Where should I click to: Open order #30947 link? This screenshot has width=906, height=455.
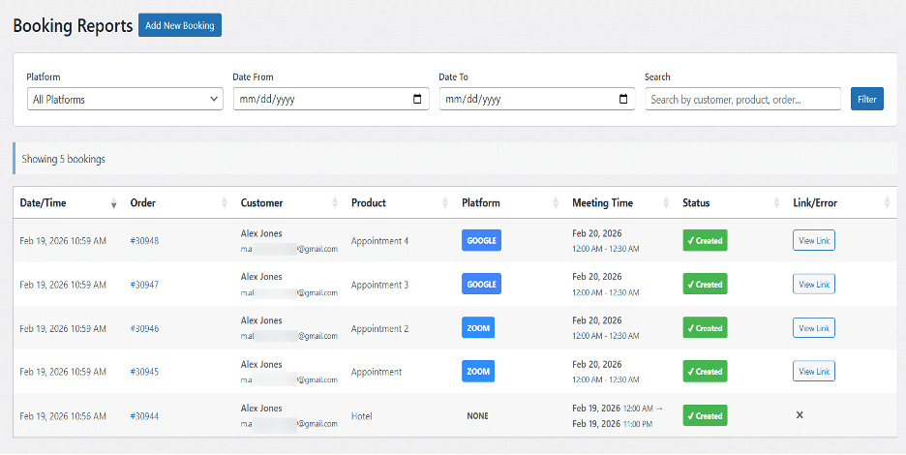click(144, 285)
